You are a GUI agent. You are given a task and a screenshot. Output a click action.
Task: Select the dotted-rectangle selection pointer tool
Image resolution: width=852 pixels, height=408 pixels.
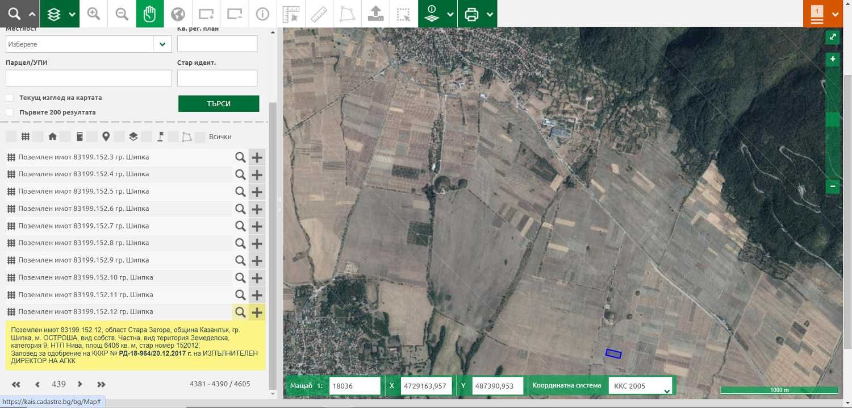403,14
